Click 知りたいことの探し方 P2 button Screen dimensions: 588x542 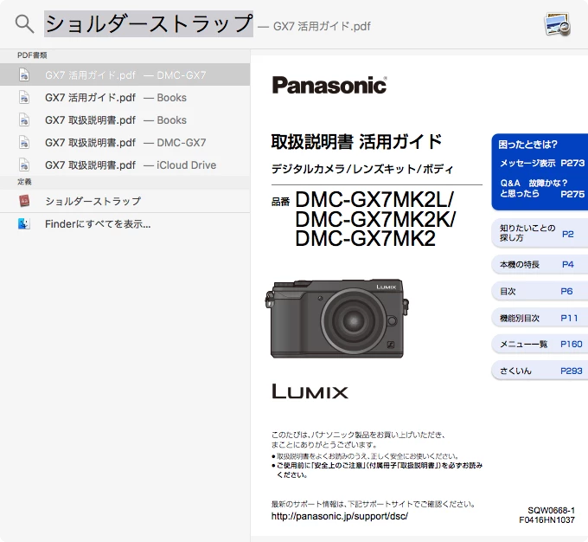coord(540,233)
